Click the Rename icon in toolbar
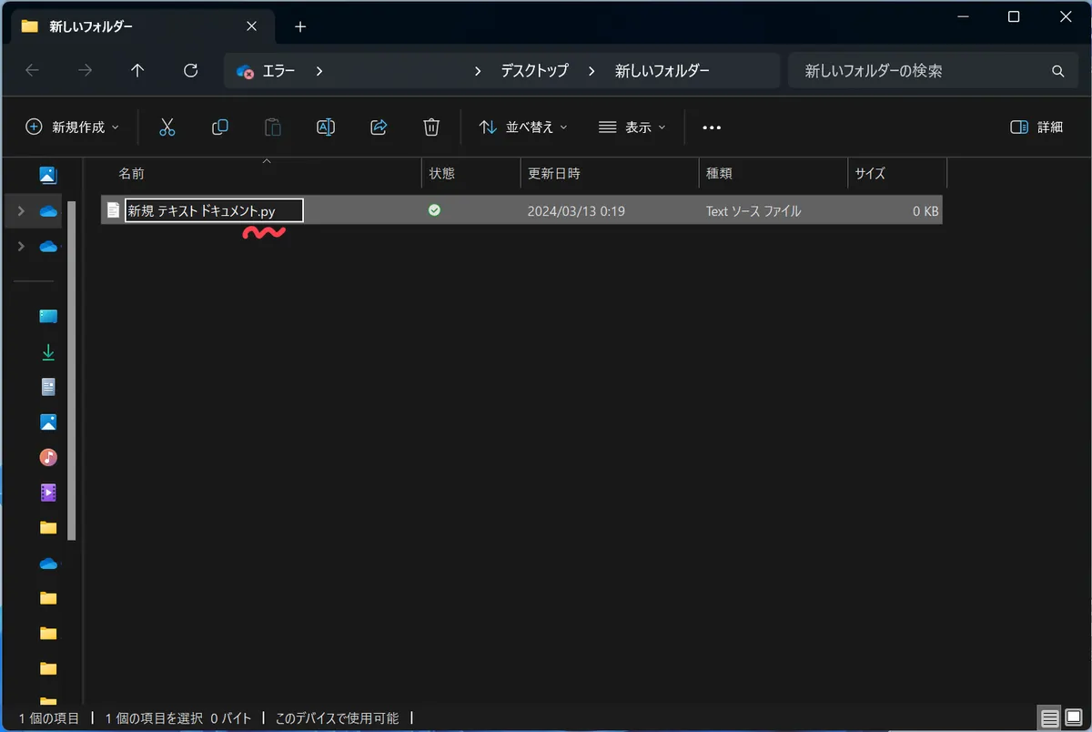 (326, 127)
